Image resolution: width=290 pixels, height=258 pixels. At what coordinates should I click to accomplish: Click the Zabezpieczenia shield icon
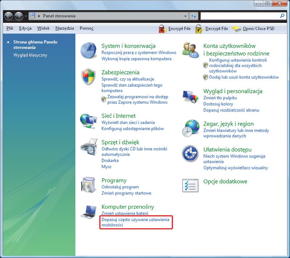click(88, 77)
